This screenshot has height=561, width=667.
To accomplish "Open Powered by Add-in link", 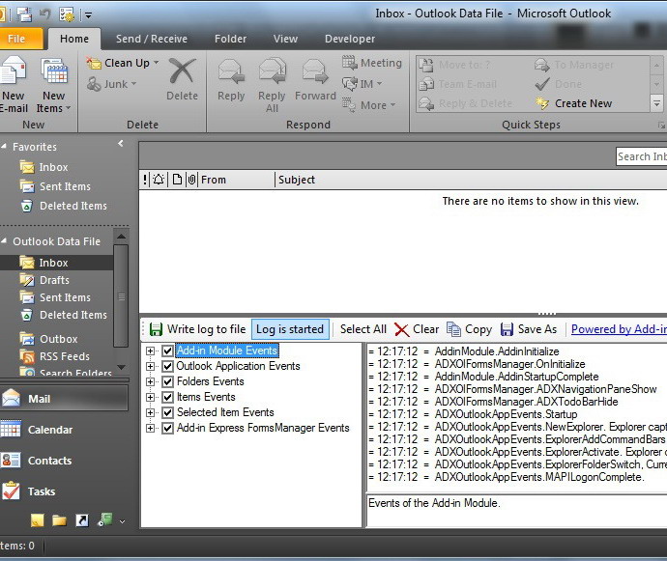I will (619, 329).
